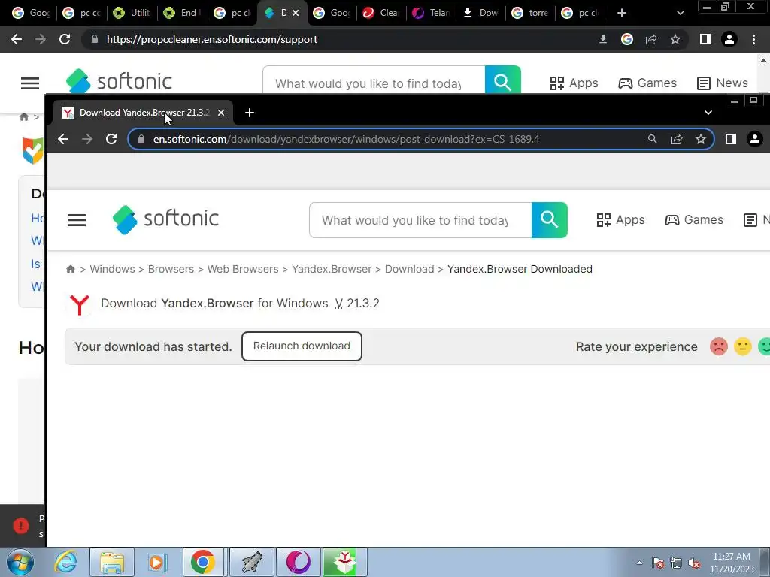This screenshot has width=770, height=577.
Task: Expand tab search chevron in background window
Action: coord(680,13)
